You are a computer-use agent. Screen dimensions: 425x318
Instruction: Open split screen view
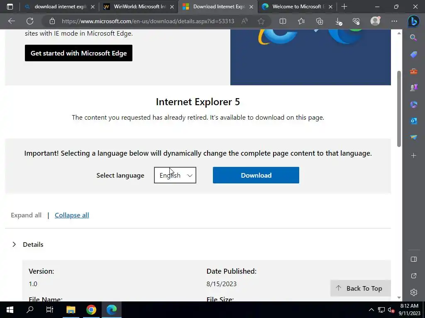coord(283,21)
